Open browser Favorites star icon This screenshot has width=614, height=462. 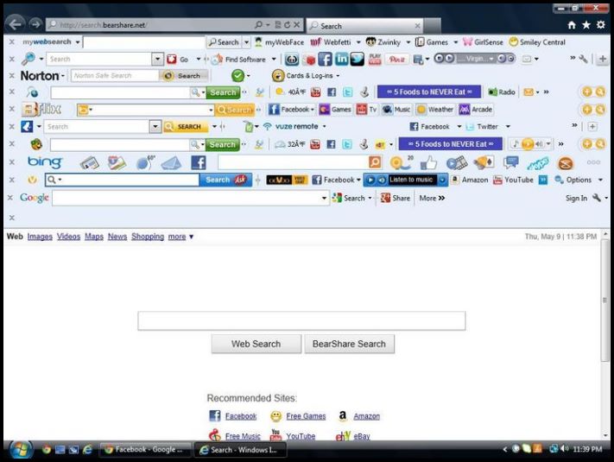click(x=586, y=25)
